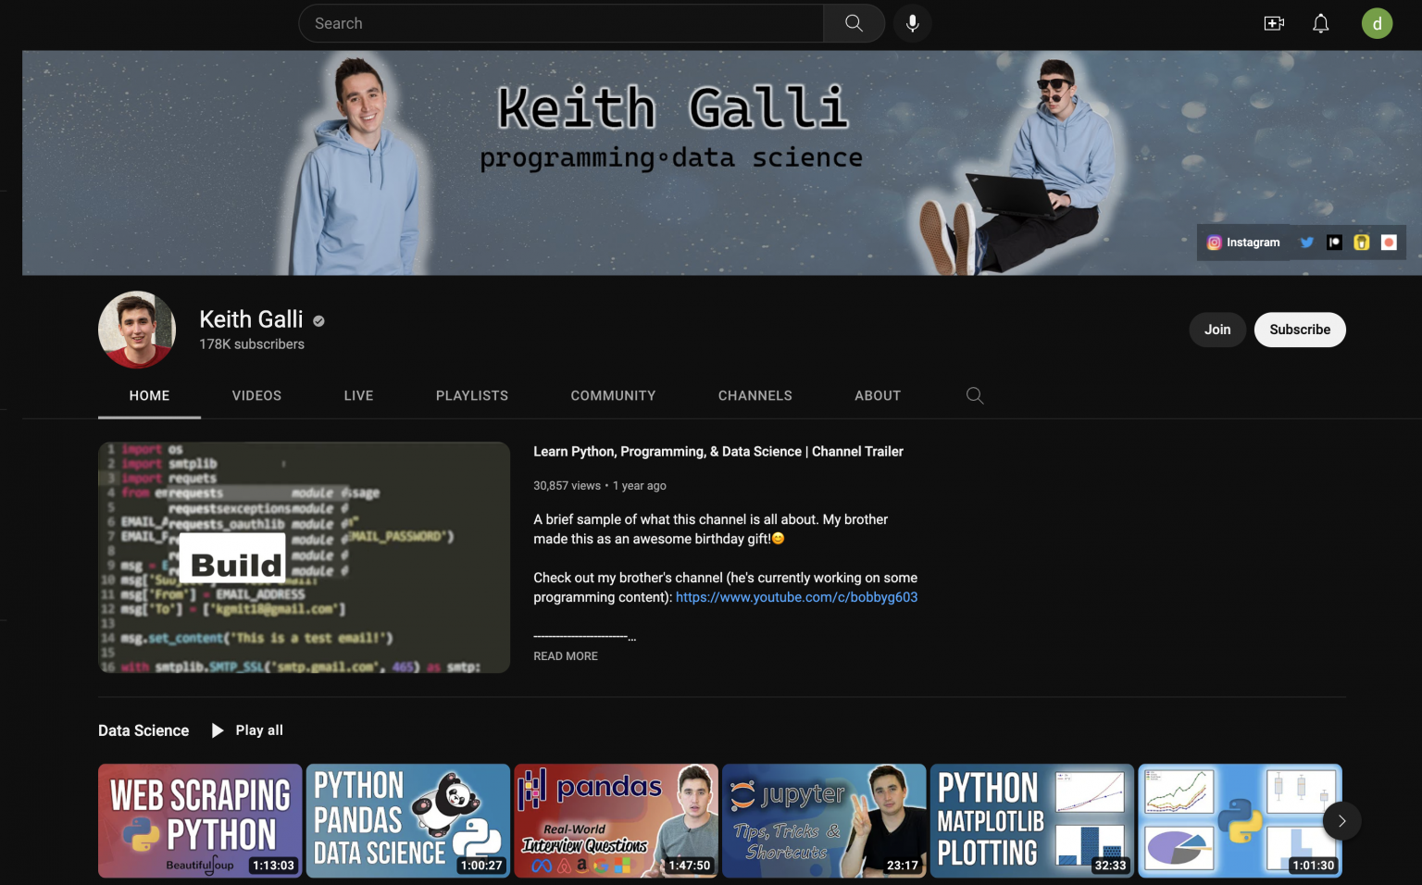Open the Patreon icon in the banner
This screenshot has height=885, width=1422.
click(1334, 242)
